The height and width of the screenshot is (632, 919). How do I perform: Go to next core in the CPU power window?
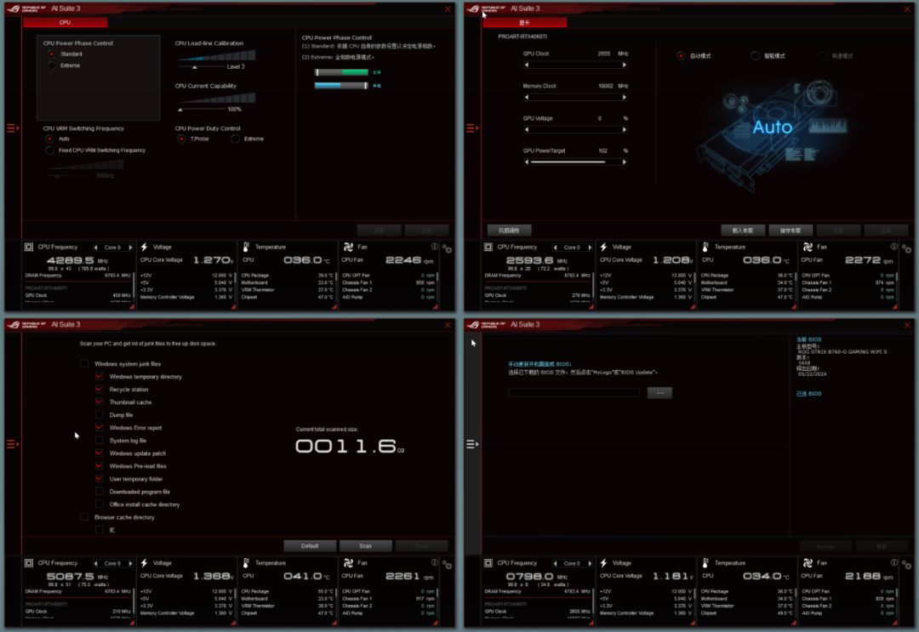coord(130,248)
